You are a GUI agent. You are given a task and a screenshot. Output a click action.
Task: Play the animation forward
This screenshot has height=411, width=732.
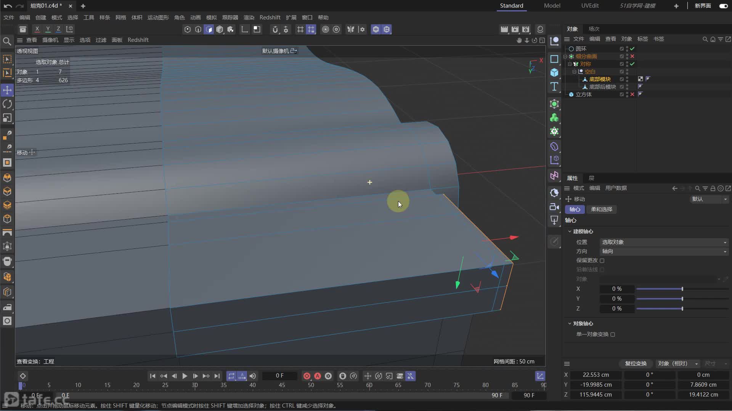185,376
